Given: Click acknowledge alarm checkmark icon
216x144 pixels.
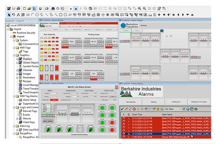Looking at the screenshot, I should [x=122, y=109].
